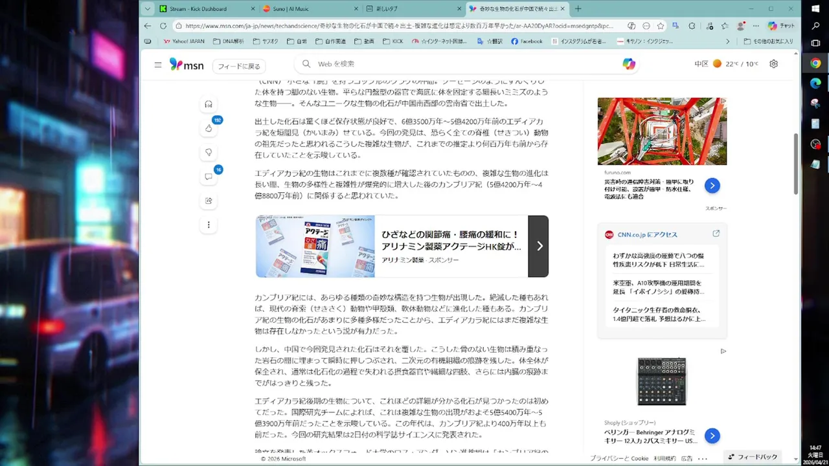Viewport: 829px width, 466px height.
Task: Listen to the article with the headphone icon
Action: 209,104
